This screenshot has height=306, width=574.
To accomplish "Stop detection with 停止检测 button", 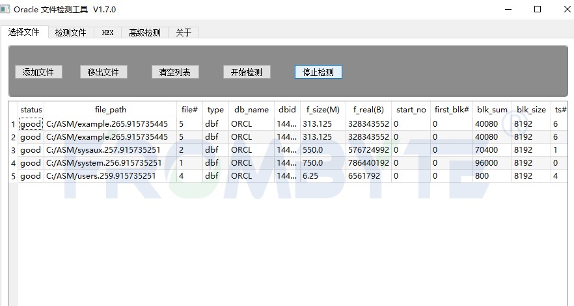I will pyautogui.click(x=318, y=72).
